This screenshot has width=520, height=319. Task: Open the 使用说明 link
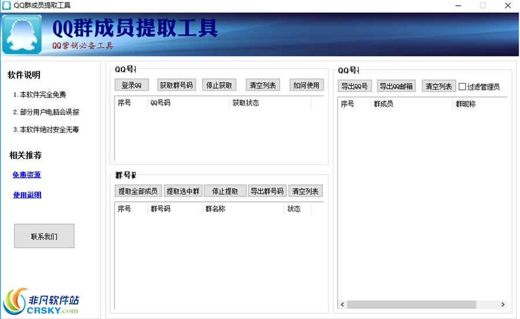click(x=27, y=195)
